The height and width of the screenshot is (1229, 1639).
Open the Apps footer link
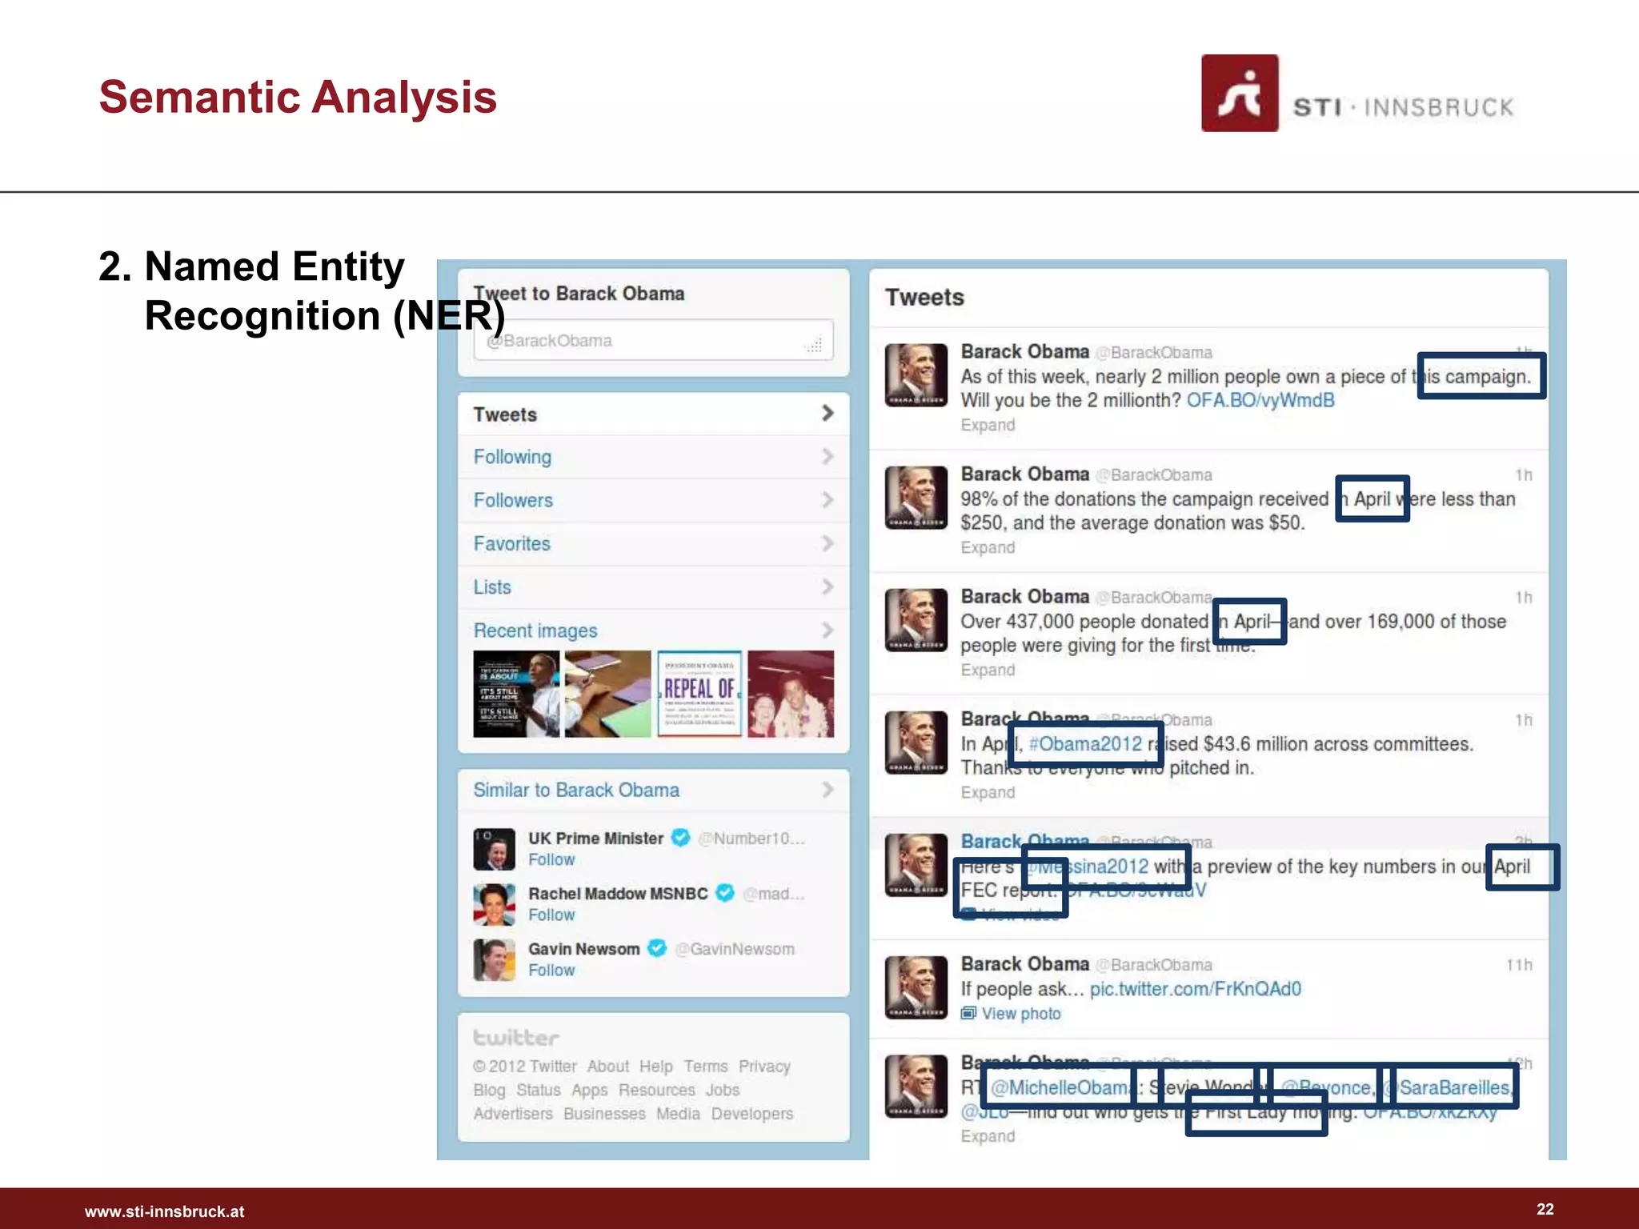pos(590,1091)
